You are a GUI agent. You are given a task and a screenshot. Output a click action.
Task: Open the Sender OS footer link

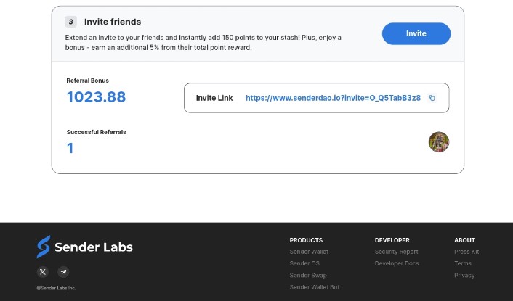tap(304, 263)
